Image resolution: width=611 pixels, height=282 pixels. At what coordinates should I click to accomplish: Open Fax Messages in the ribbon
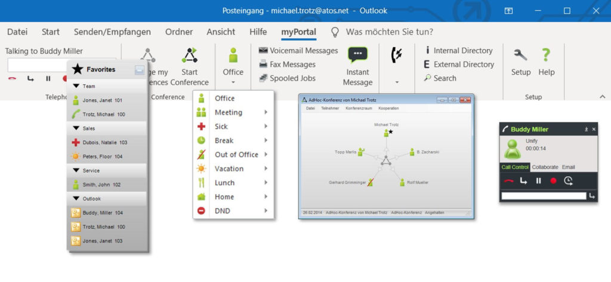pos(288,65)
